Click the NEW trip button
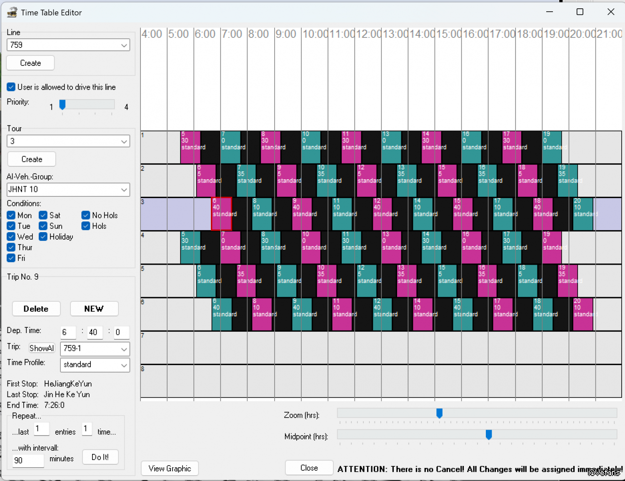The image size is (625, 481). pos(94,309)
